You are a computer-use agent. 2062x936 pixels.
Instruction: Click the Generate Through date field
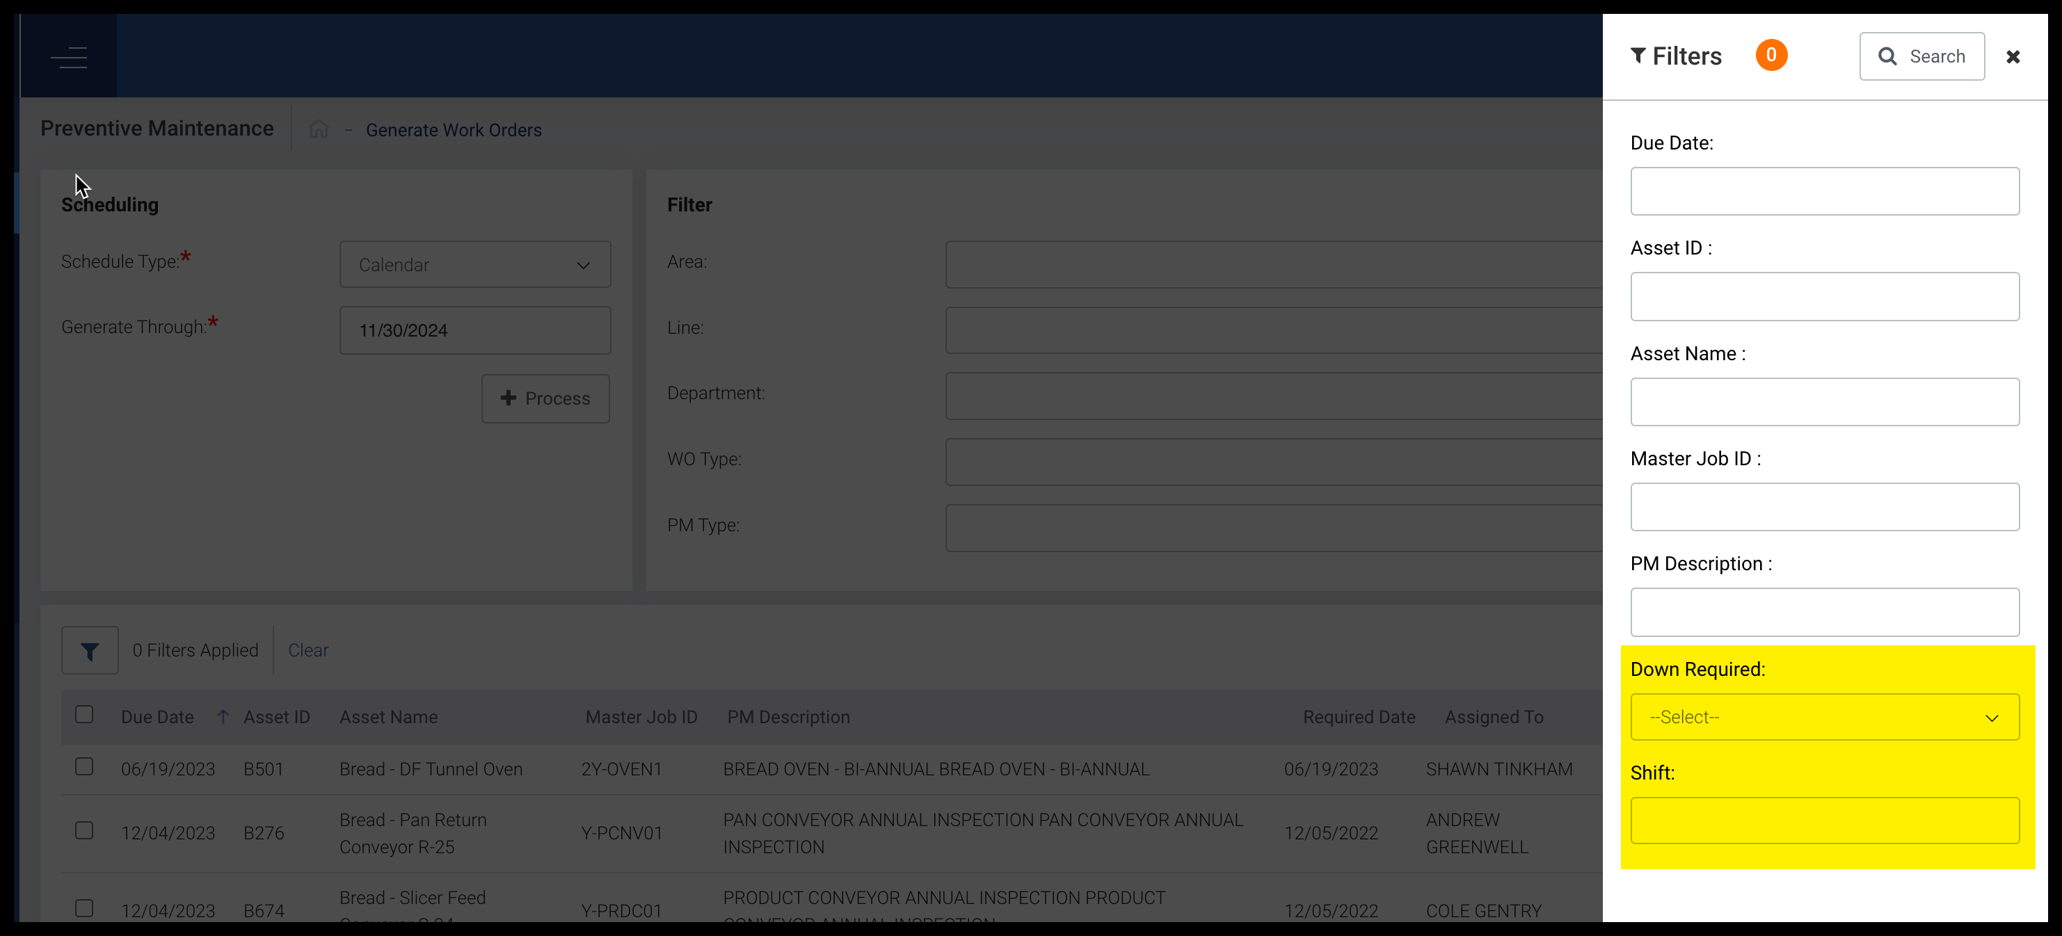474,330
